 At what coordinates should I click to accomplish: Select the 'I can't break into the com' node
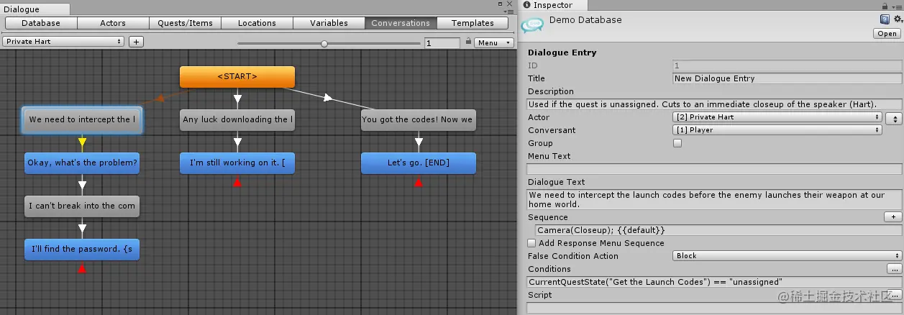82,206
